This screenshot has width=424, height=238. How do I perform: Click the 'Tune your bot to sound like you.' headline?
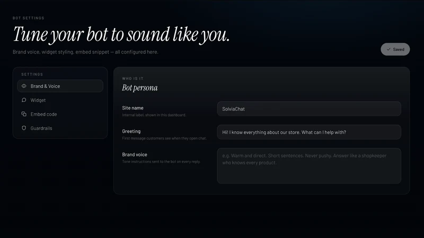(x=121, y=34)
